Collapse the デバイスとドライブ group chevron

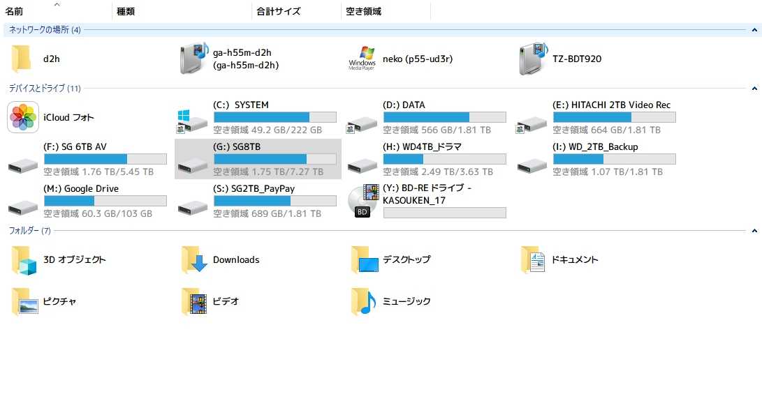click(754, 89)
